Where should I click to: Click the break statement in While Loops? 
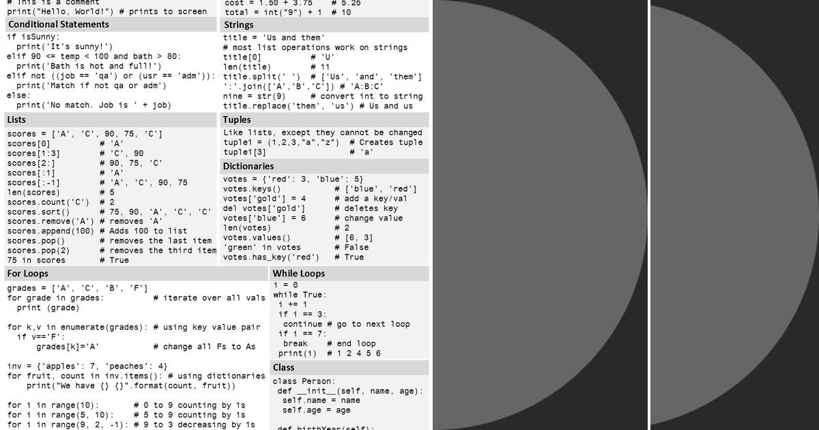click(295, 343)
